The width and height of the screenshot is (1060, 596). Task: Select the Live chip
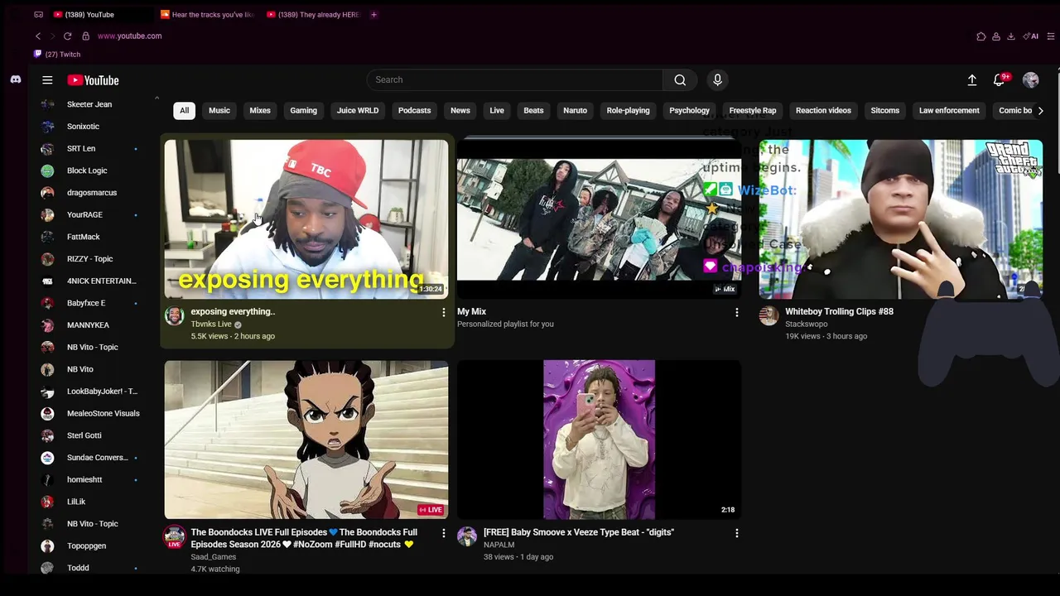pyautogui.click(x=497, y=110)
